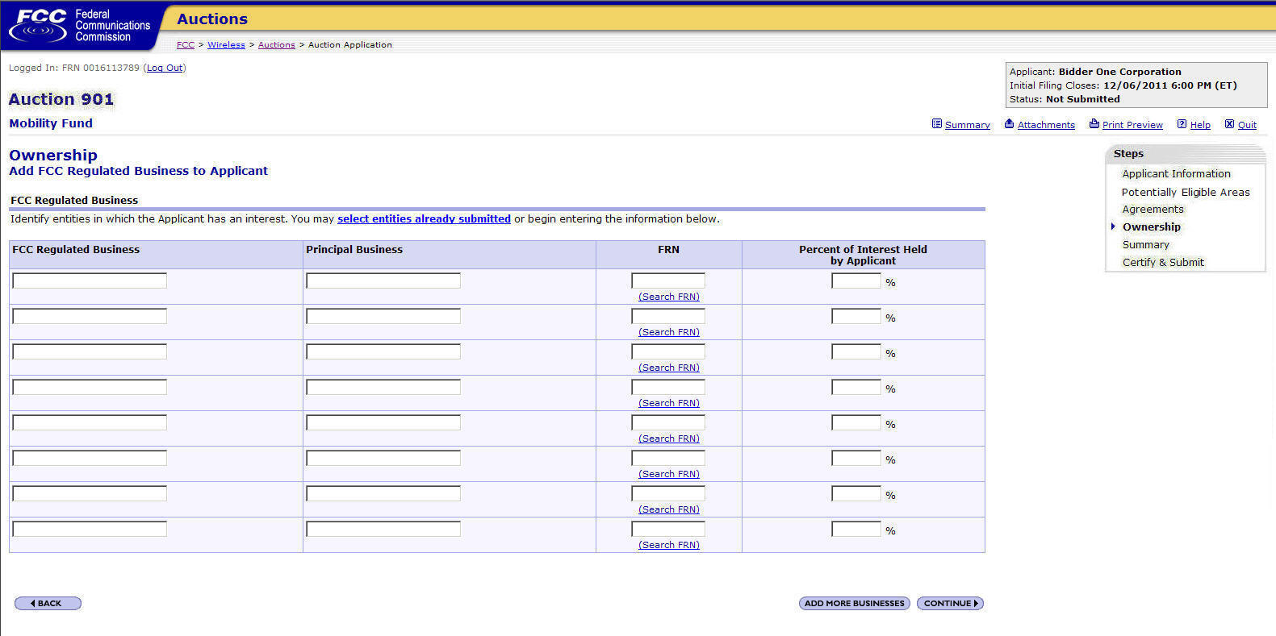
Task: Click Search FRN link in eighth row
Action: click(669, 546)
